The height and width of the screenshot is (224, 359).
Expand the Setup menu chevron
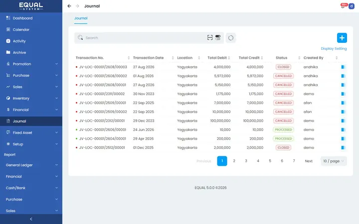[56, 144]
